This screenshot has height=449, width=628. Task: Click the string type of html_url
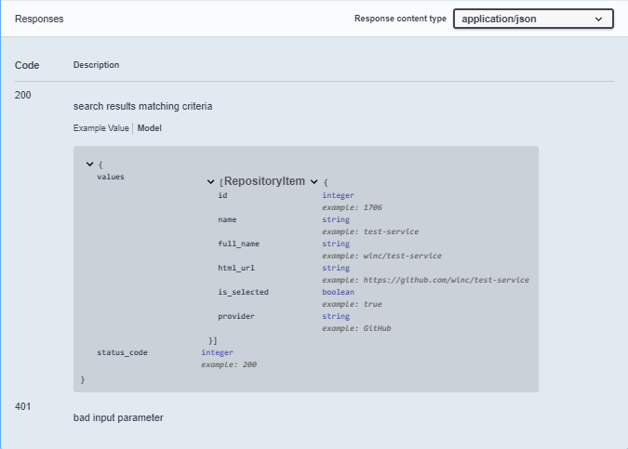click(x=336, y=268)
